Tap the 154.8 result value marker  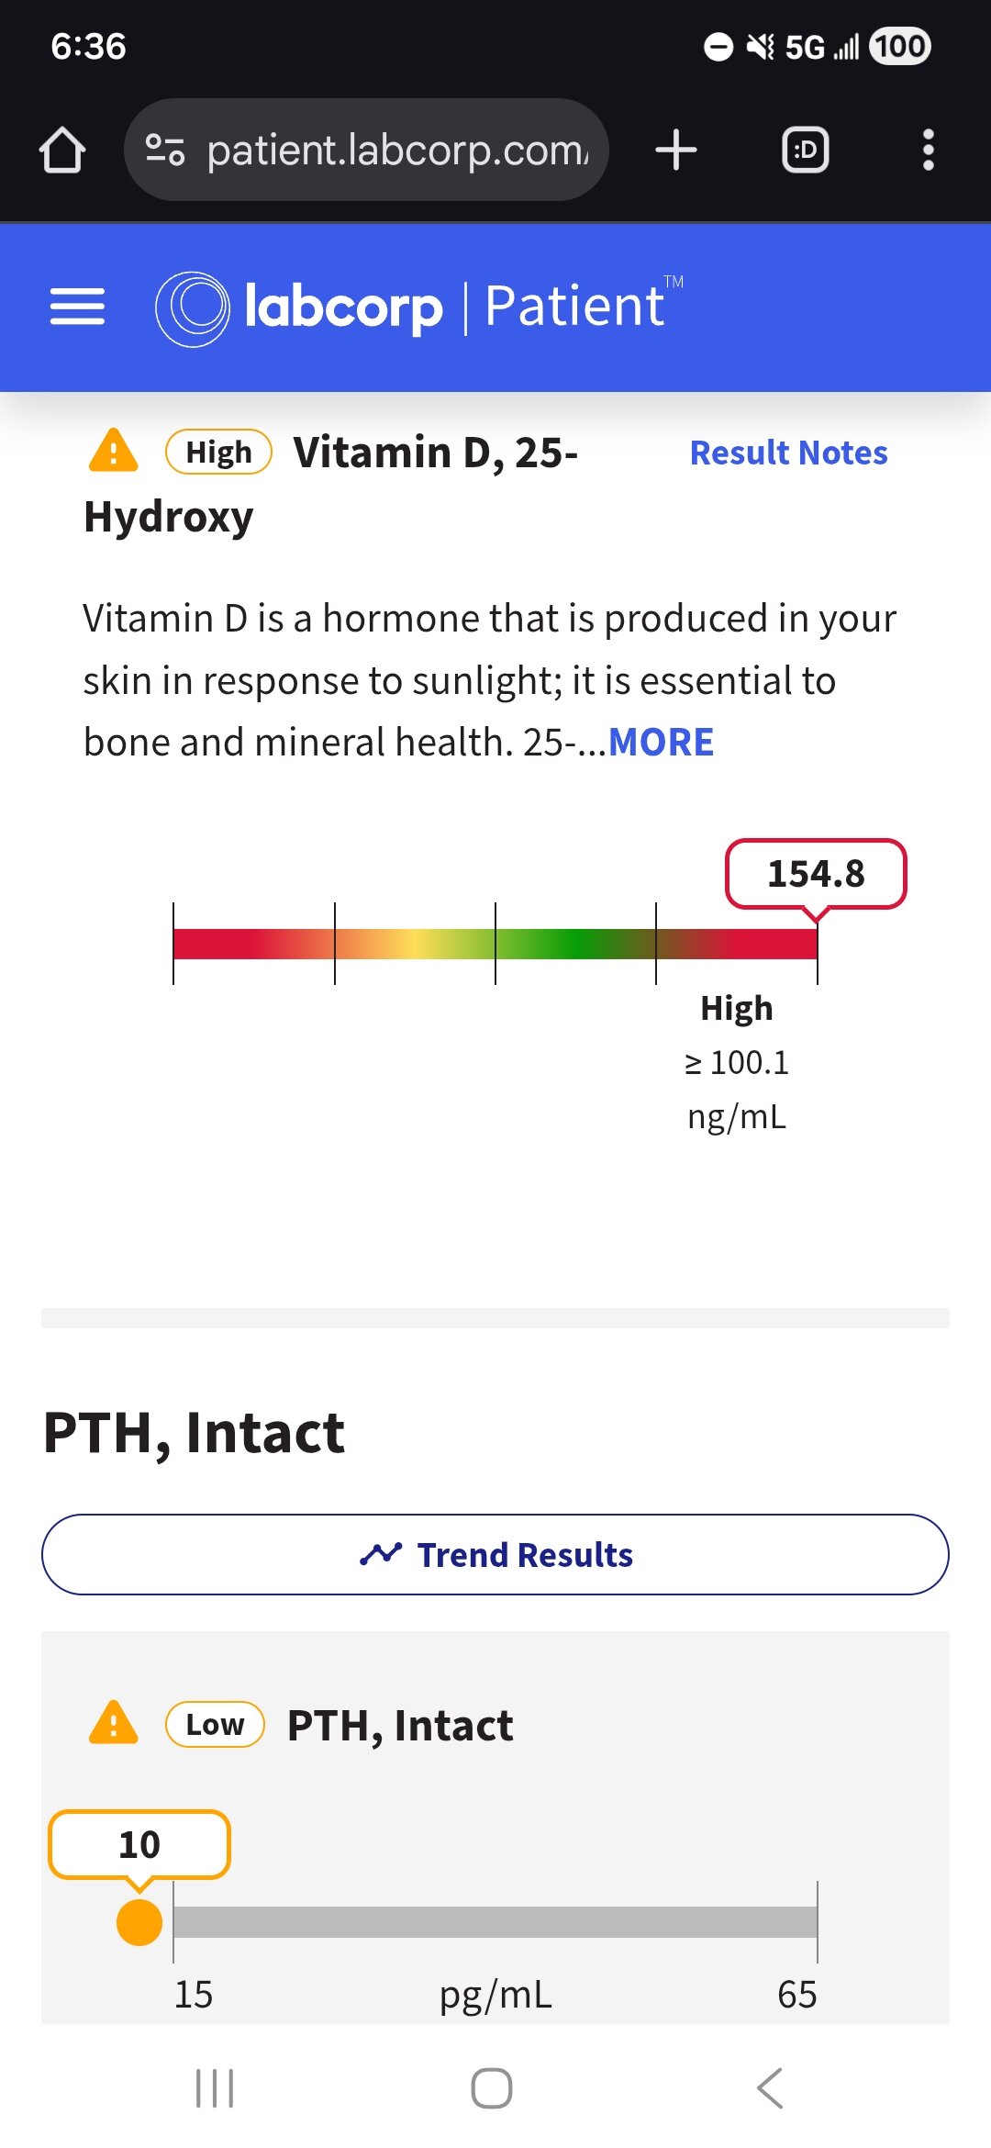point(816,874)
